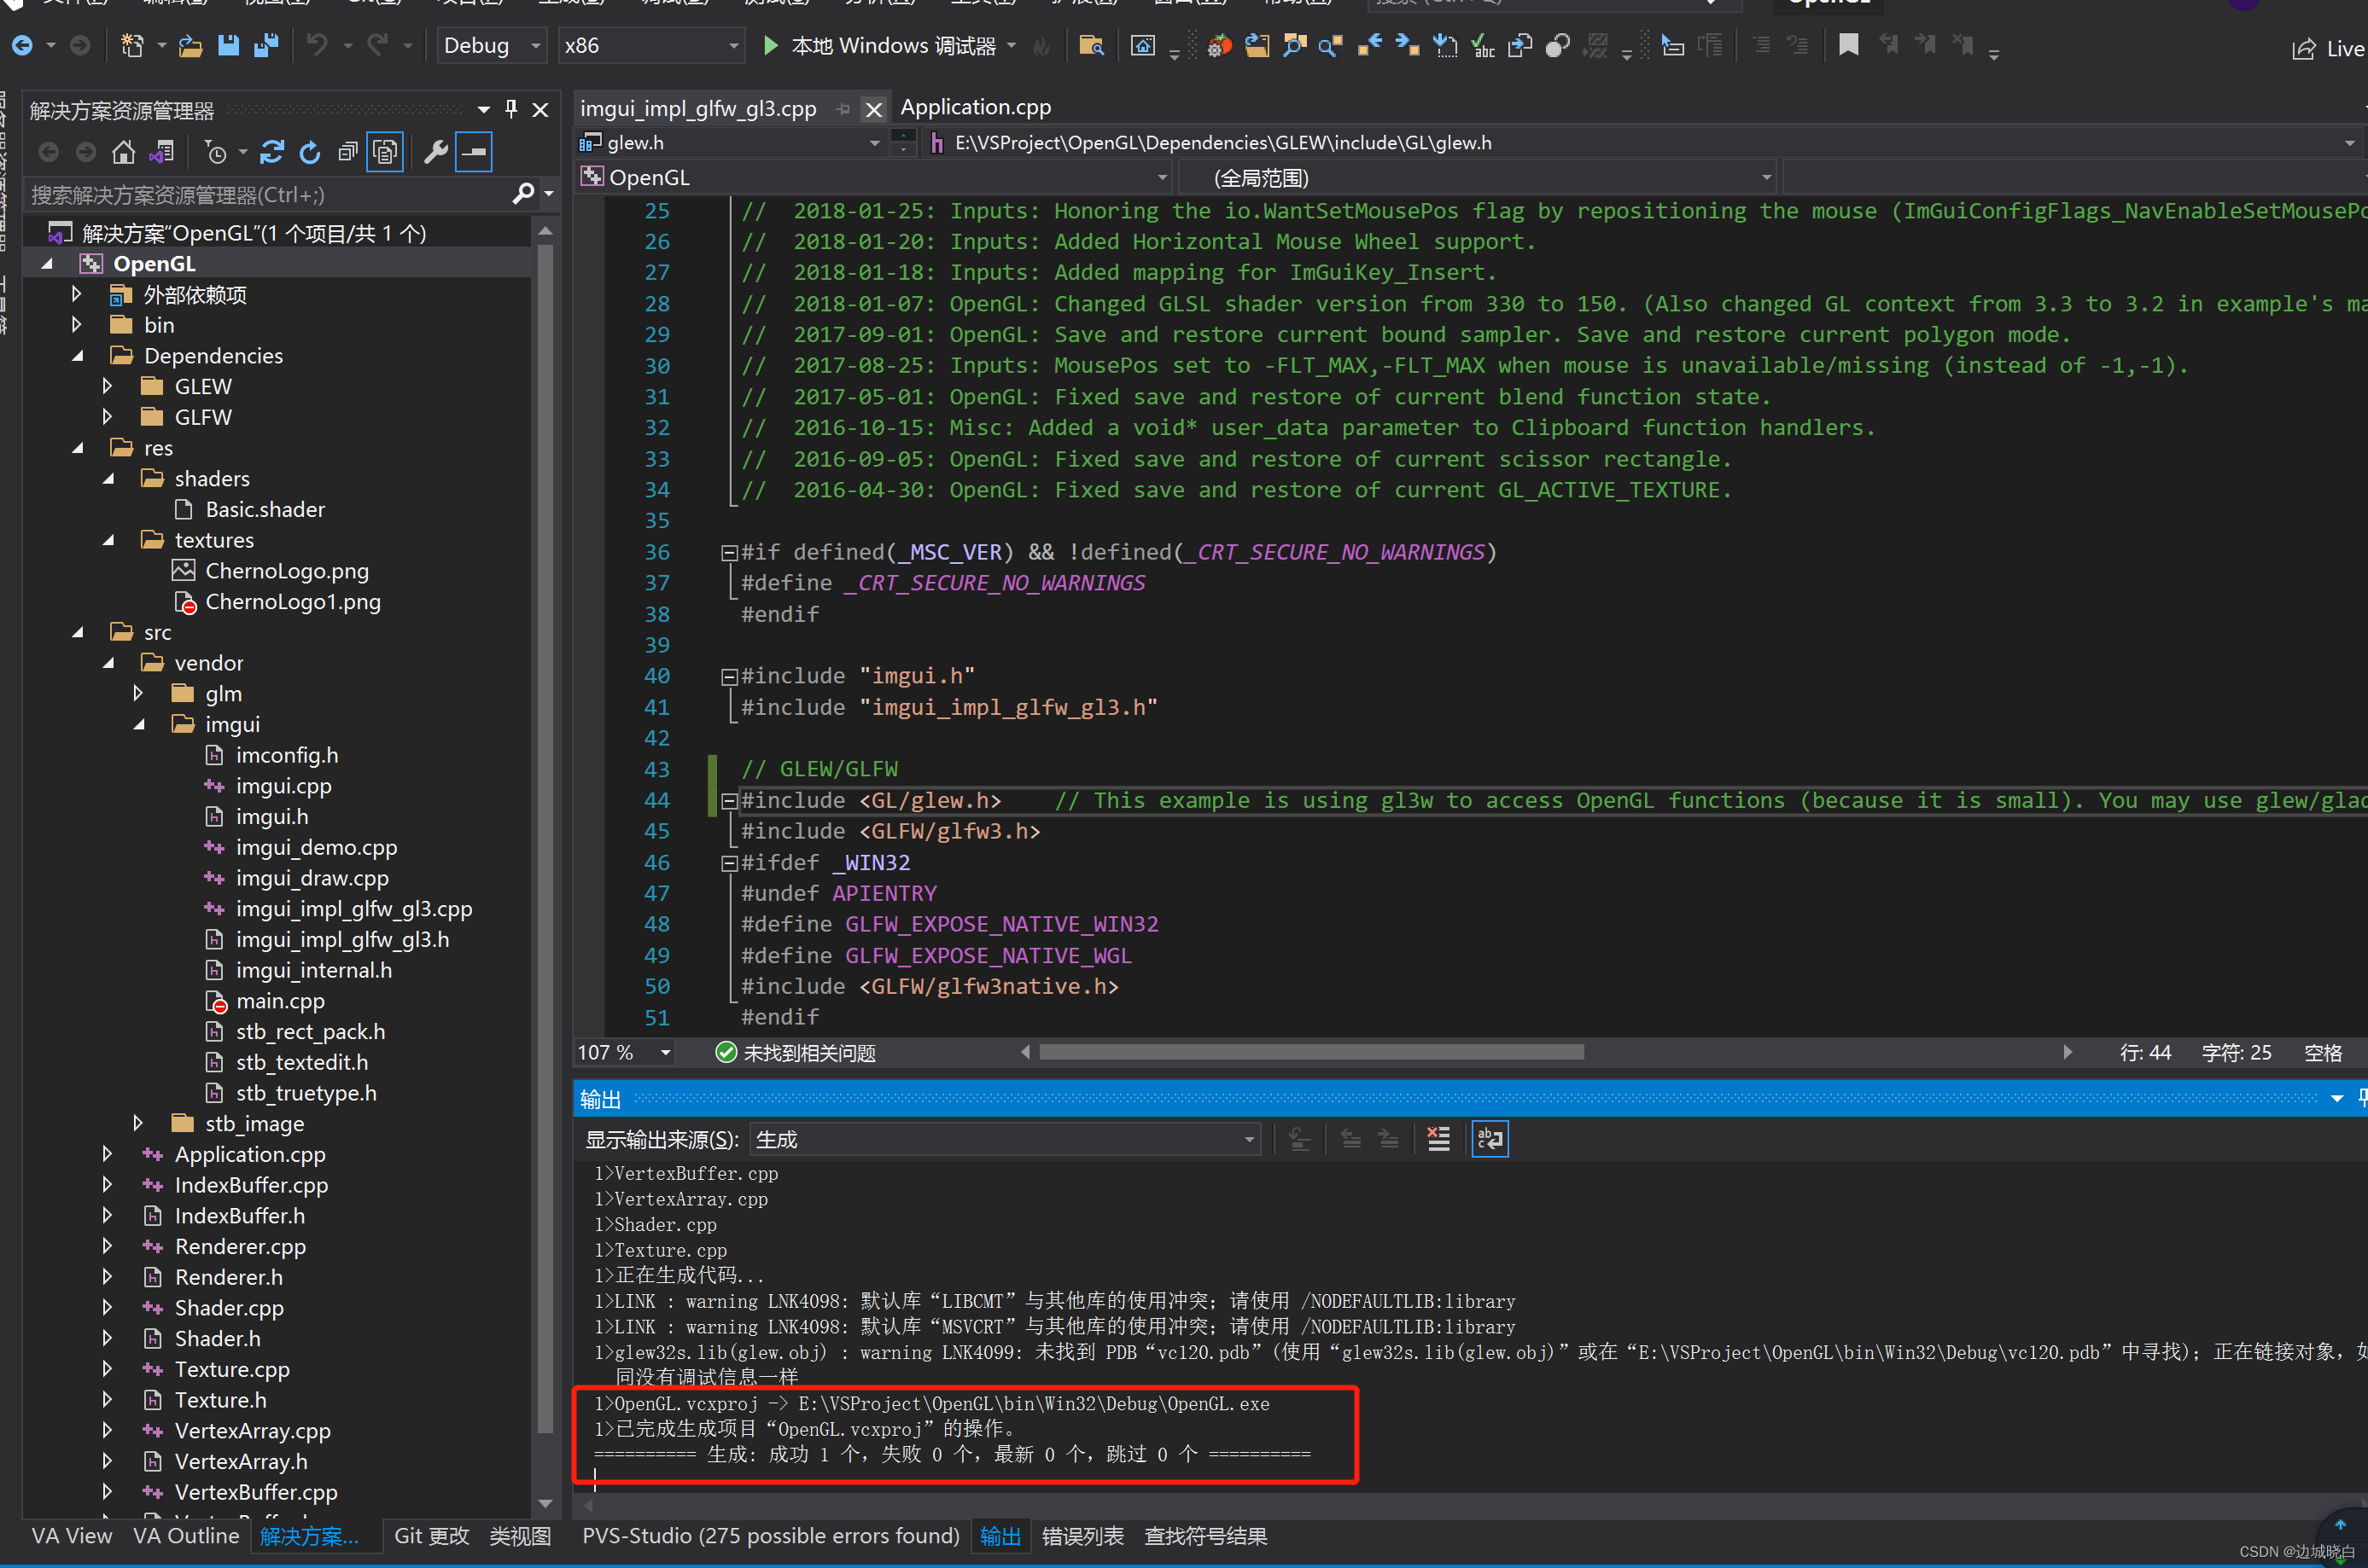Click the Solution Explorer search field

[x=270, y=194]
